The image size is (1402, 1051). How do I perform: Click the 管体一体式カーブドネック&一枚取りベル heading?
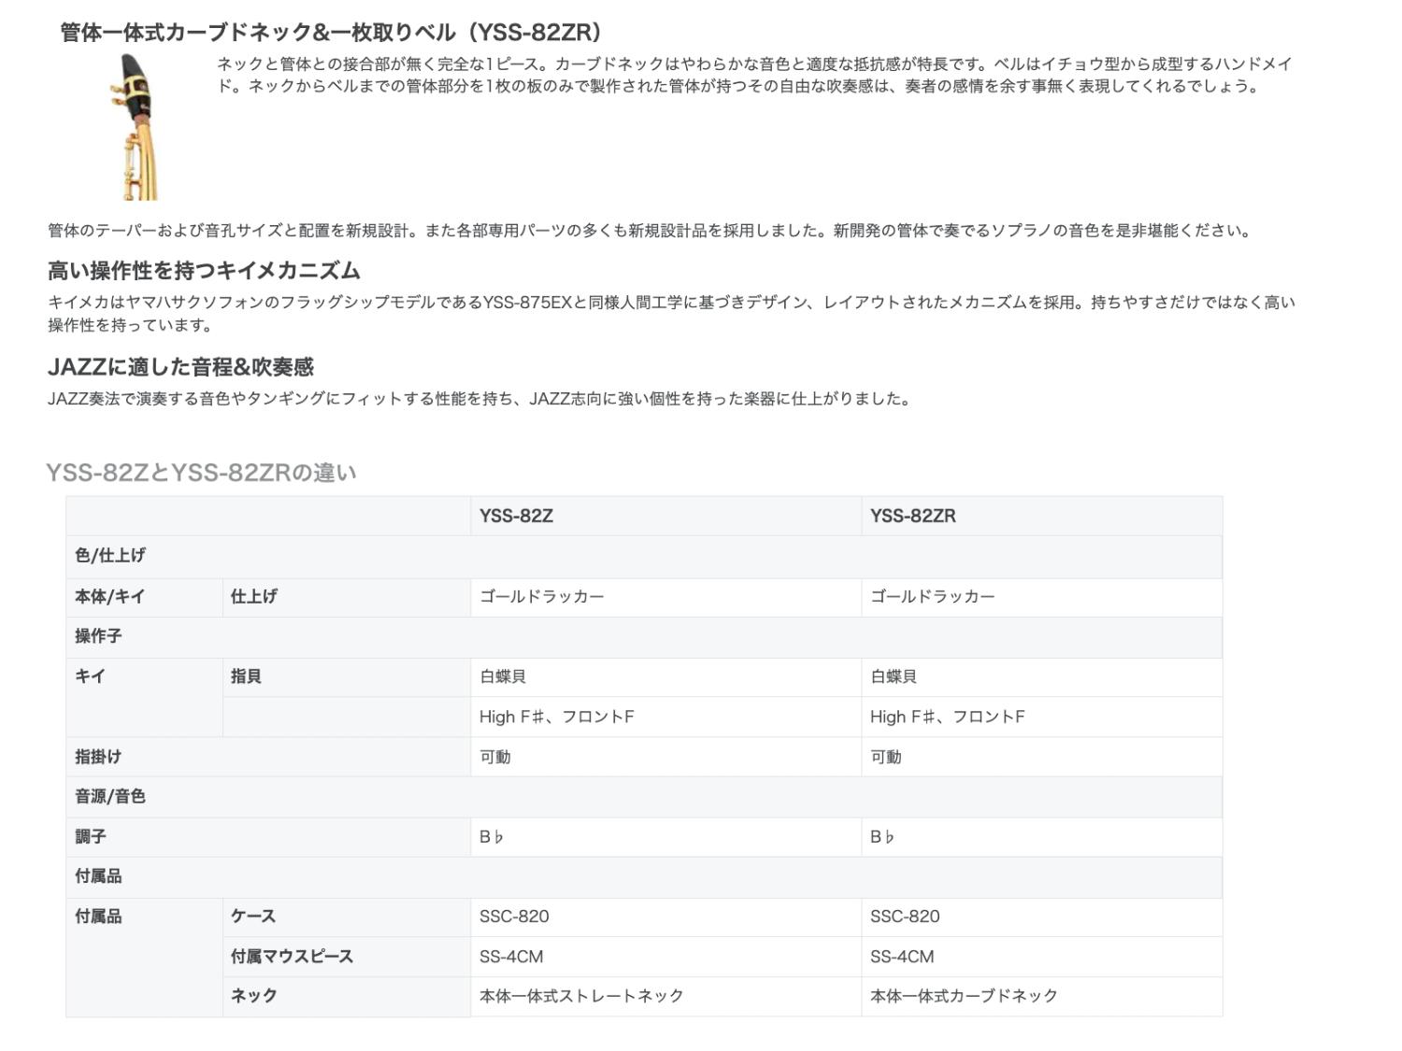[x=331, y=33]
